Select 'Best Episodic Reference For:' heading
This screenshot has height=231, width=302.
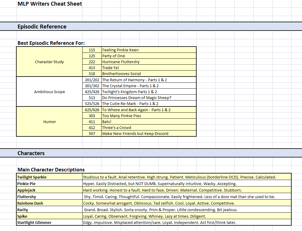51,43
